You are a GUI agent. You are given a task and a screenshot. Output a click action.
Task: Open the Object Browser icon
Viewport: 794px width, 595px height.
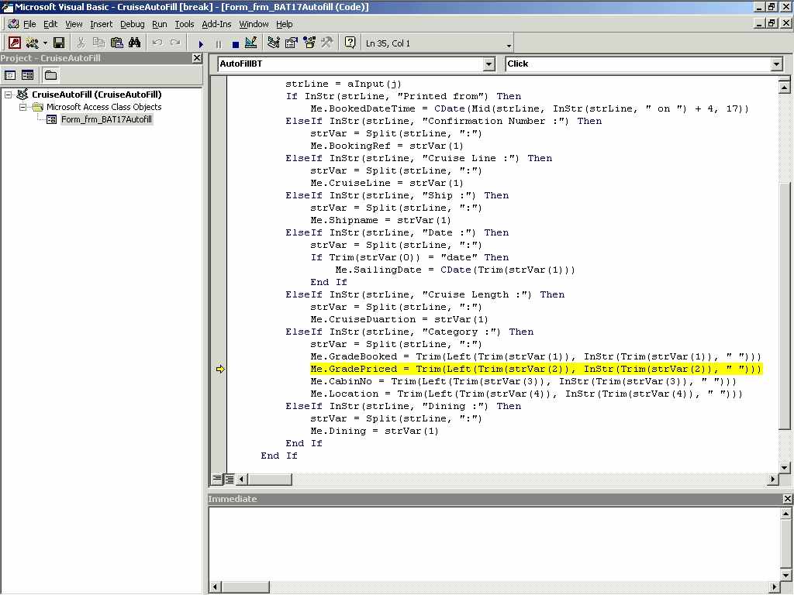tap(309, 43)
